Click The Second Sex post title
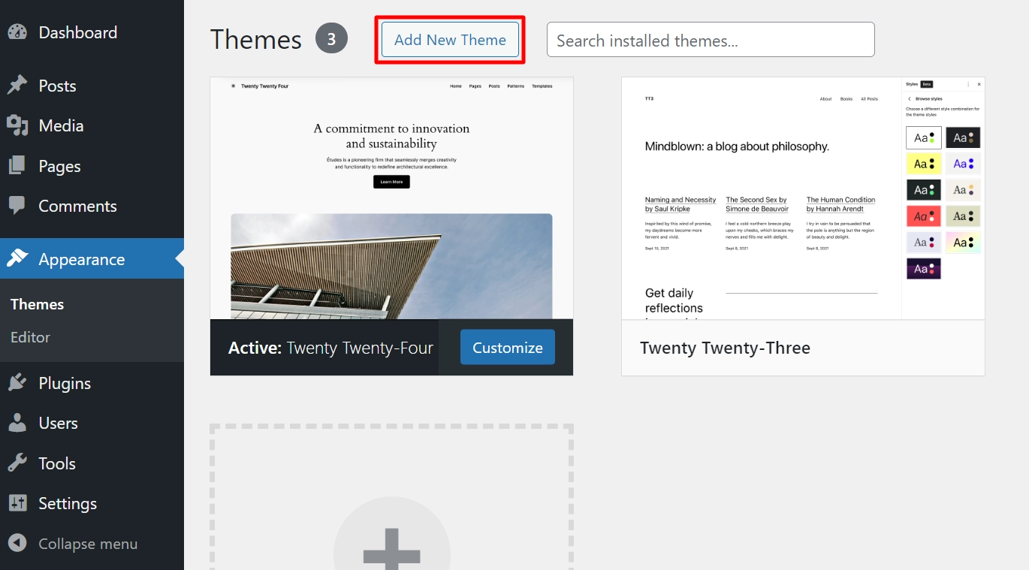This screenshot has width=1029, height=570. coord(757,204)
